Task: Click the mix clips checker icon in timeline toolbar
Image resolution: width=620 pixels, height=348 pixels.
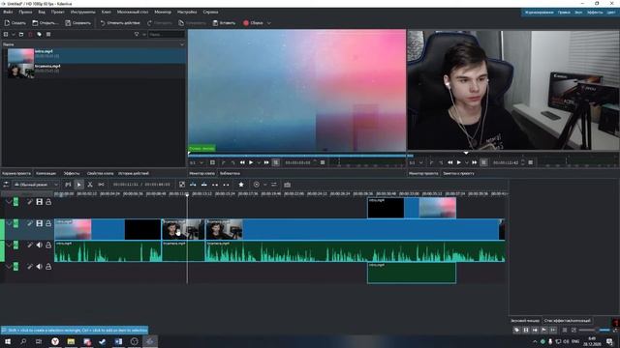Action: tap(182, 185)
